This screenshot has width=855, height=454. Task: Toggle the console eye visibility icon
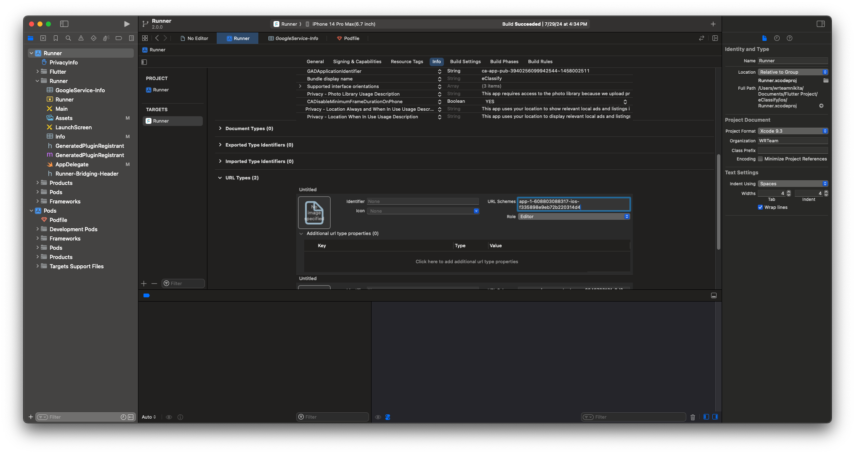[378, 417]
